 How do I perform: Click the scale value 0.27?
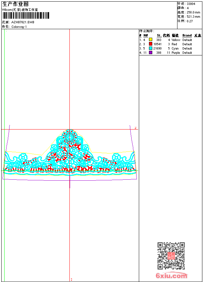click(x=190, y=21)
